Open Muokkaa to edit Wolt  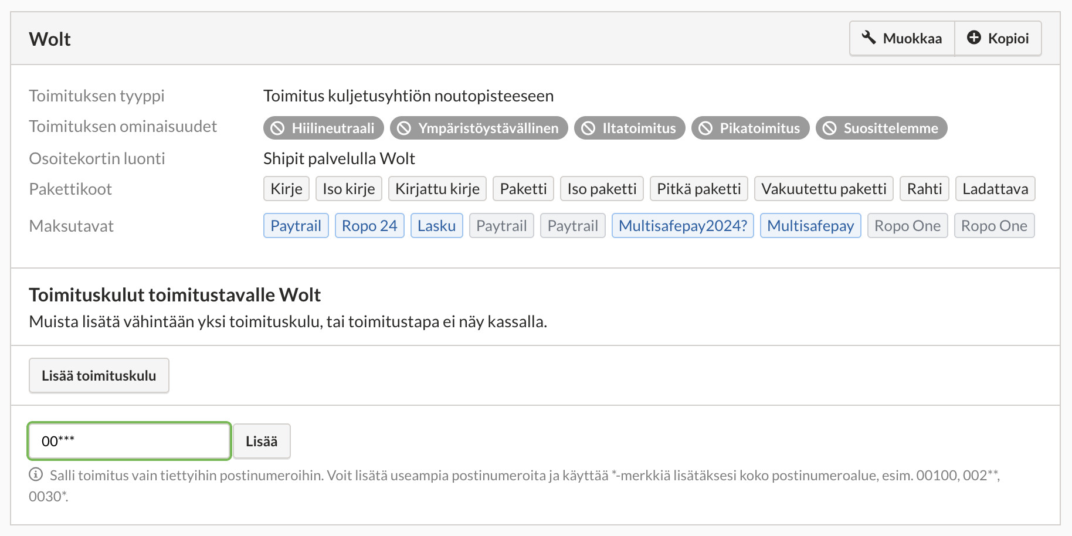pyautogui.click(x=902, y=39)
